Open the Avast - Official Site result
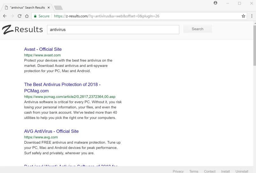Screen dimensions: 256x173 click(43, 49)
